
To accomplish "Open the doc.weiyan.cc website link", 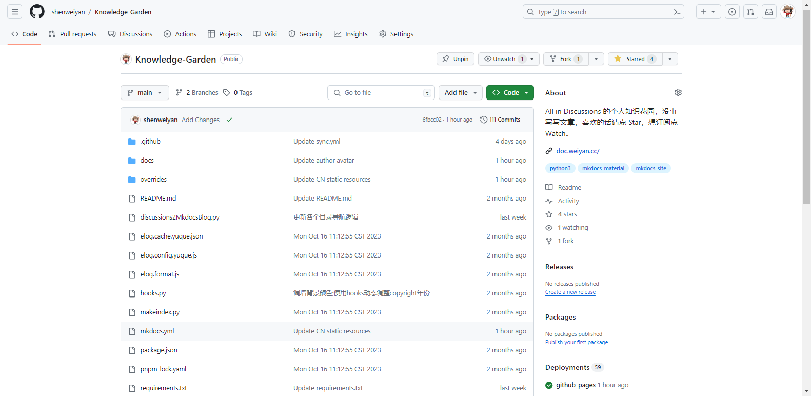I will 578,151.
